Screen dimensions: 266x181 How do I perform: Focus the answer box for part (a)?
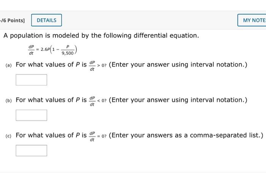[x=31, y=80]
